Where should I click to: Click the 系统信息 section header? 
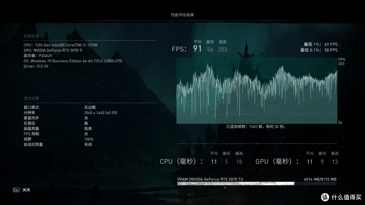31,36
